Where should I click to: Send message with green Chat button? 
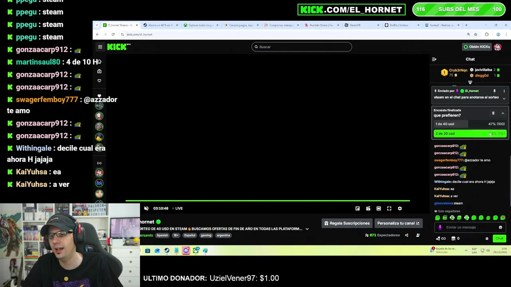pos(499,238)
